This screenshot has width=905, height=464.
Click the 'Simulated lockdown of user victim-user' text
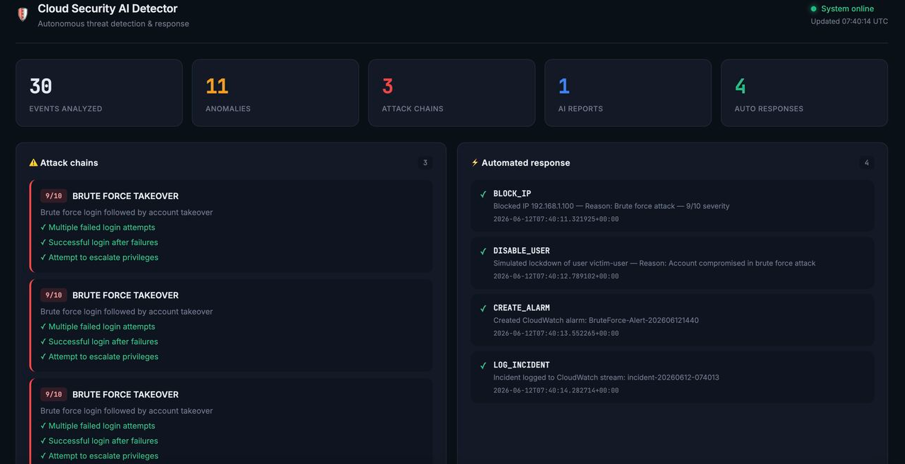pyautogui.click(x=654, y=264)
